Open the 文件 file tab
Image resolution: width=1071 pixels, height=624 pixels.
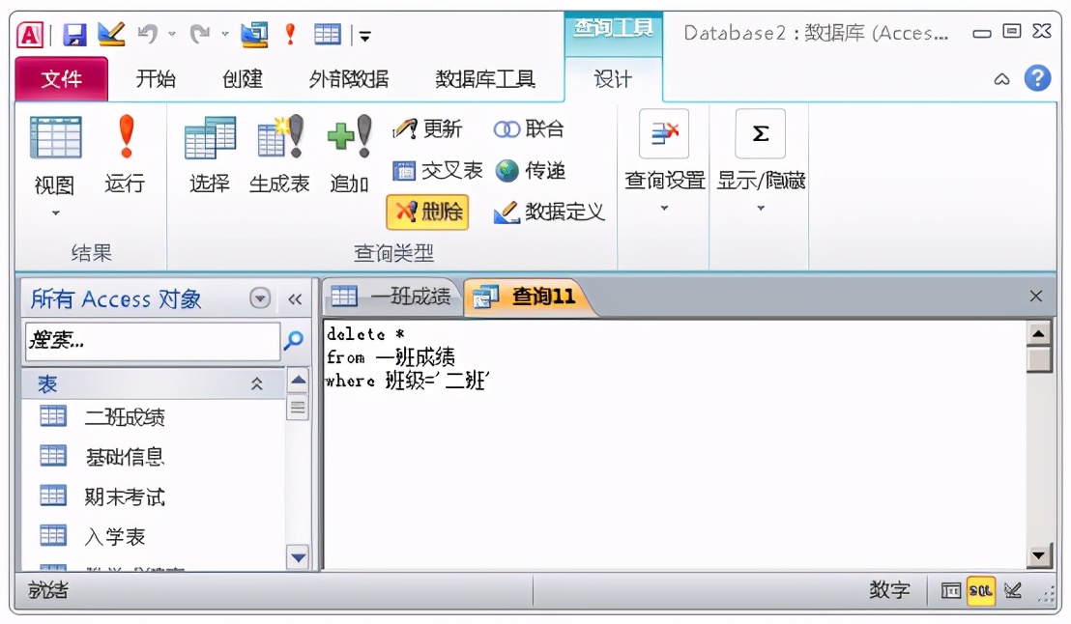(62, 79)
